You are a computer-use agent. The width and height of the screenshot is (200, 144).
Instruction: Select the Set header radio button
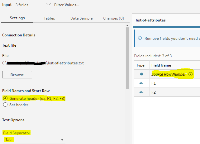pos(5,105)
